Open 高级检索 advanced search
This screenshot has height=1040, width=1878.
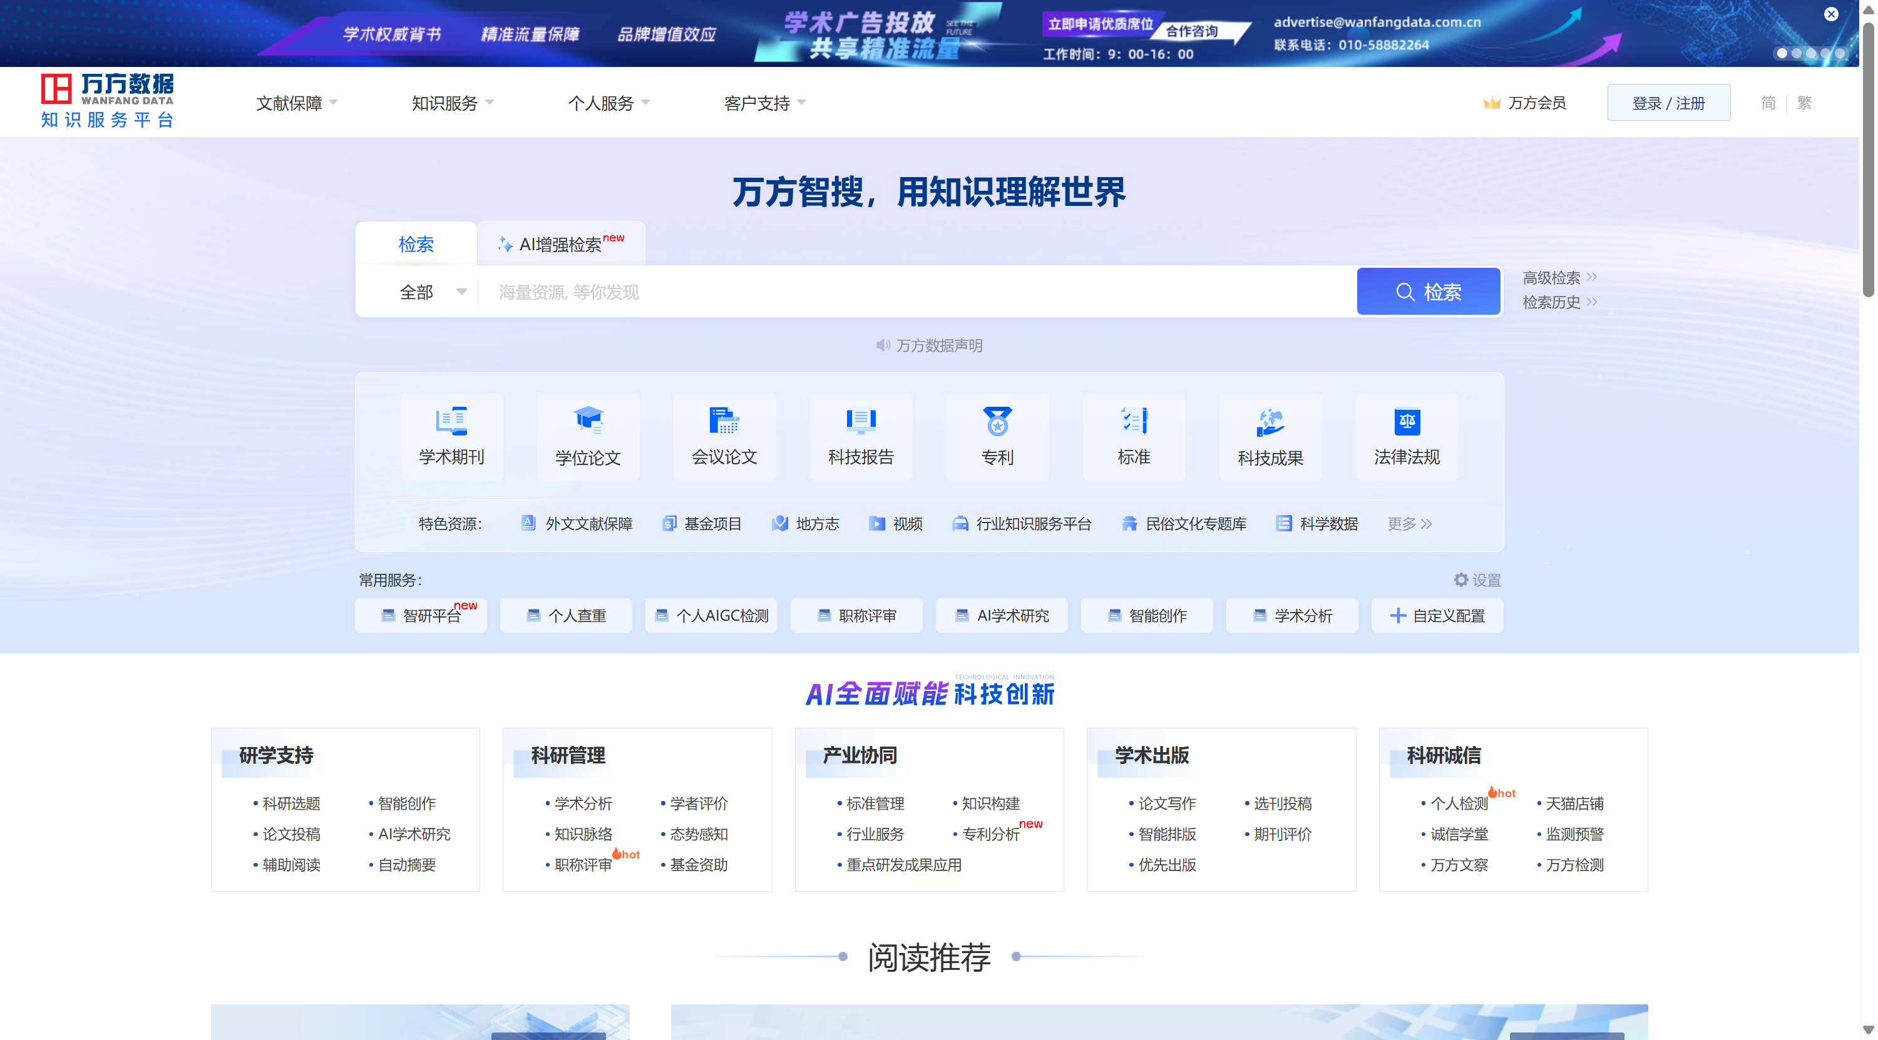click(1559, 277)
